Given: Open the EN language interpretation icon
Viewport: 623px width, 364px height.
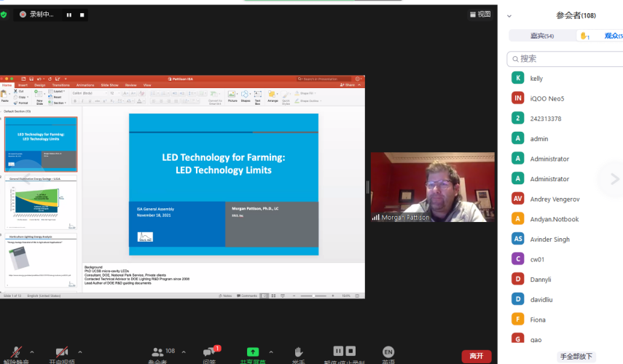Looking at the screenshot, I should point(388,352).
